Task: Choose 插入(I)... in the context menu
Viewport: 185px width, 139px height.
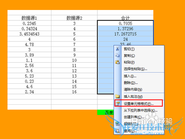Action: pyautogui.click(x=139, y=76)
